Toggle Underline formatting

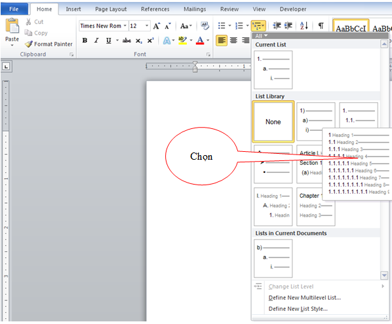click(109, 41)
